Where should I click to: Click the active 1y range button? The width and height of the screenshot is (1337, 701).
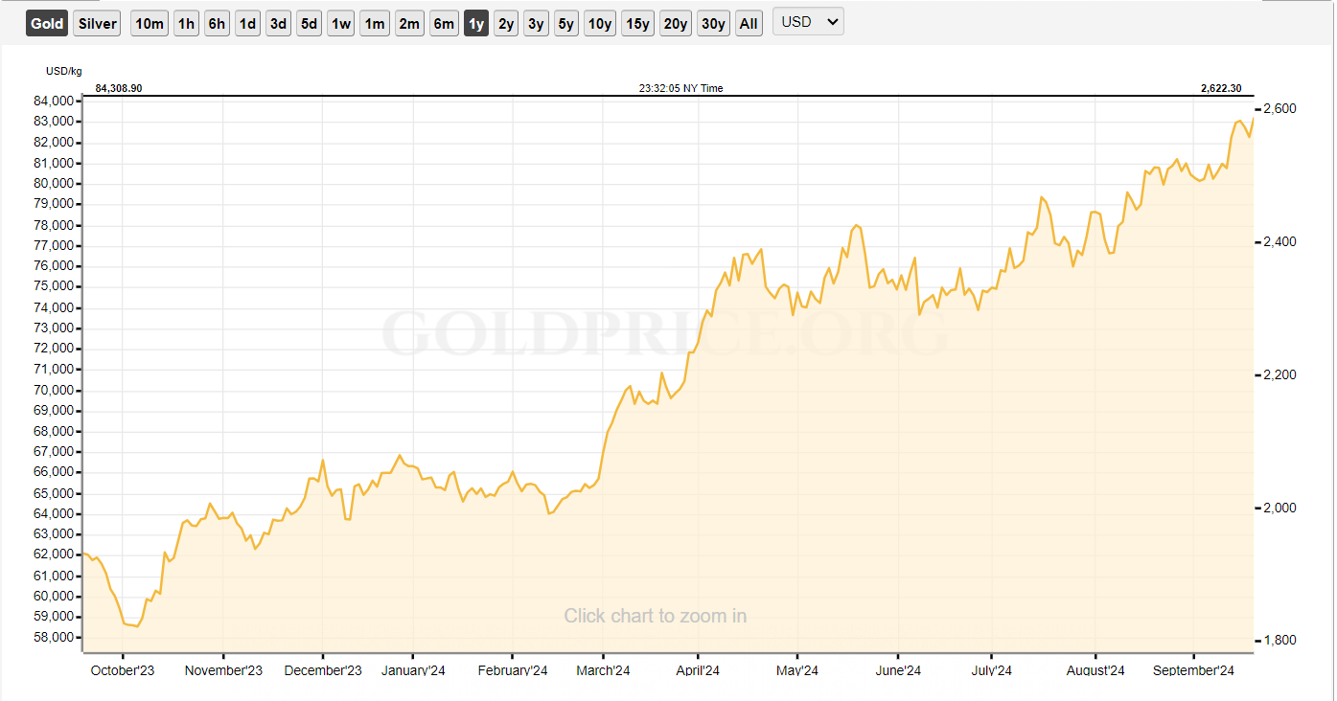476,23
